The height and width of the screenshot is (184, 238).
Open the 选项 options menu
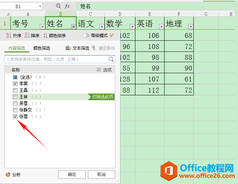pyautogui.click(x=104, y=70)
